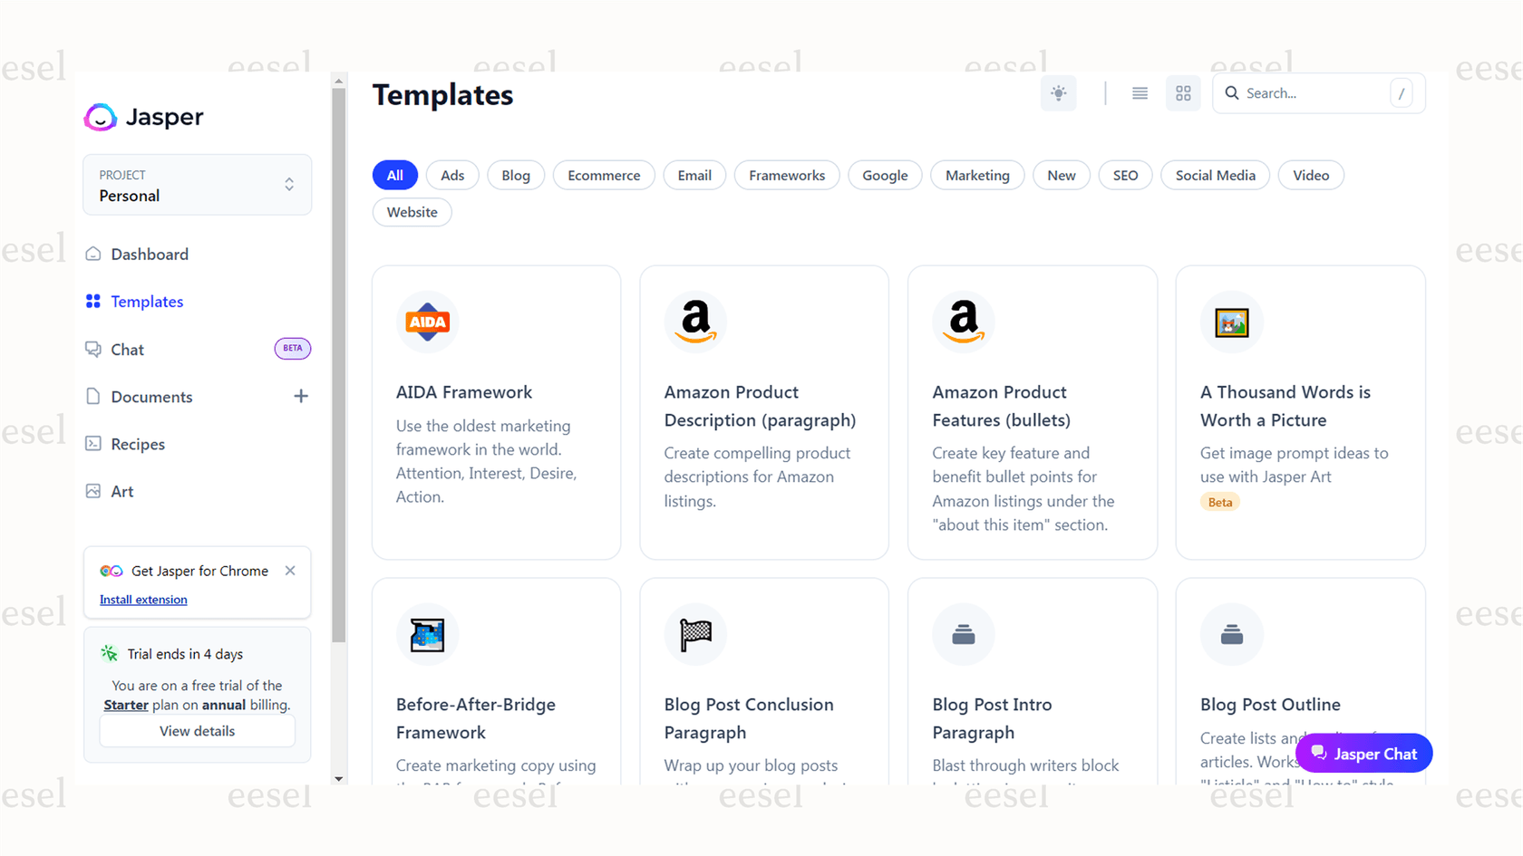View details of the Starter trial plan

point(197,730)
